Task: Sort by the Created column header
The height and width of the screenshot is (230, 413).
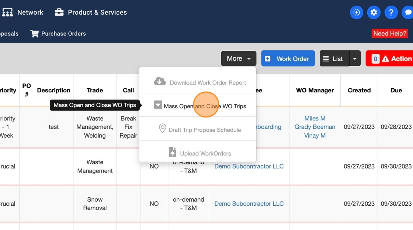Action: coord(359,91)
